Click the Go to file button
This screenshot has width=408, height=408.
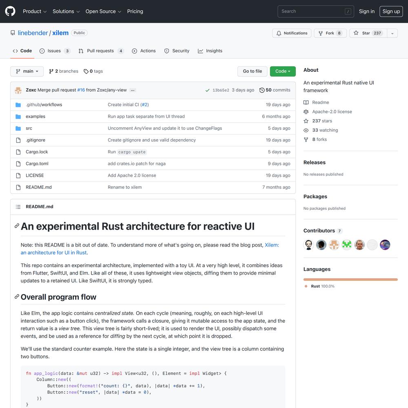253,71
